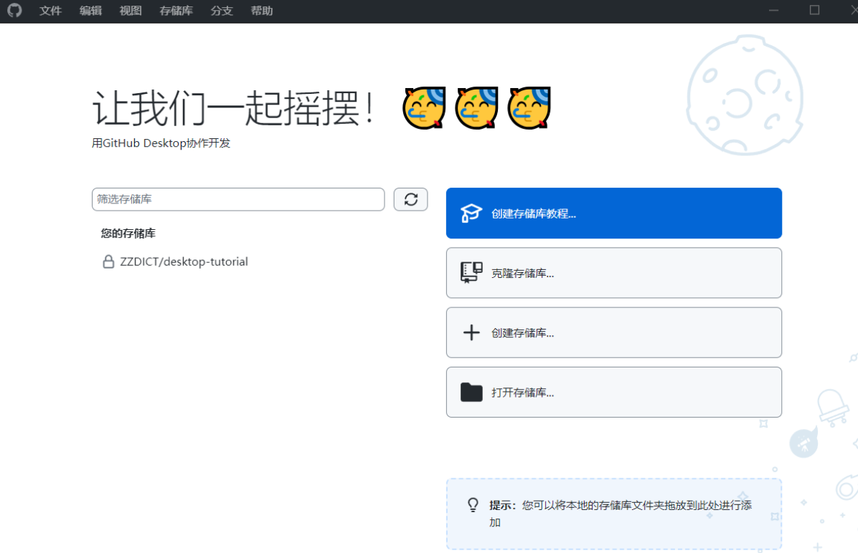Viewport: 858px width, 553px height.
Task: Click 克隆存储库... button
Action: pyautogui.click(x=613, y=273)
